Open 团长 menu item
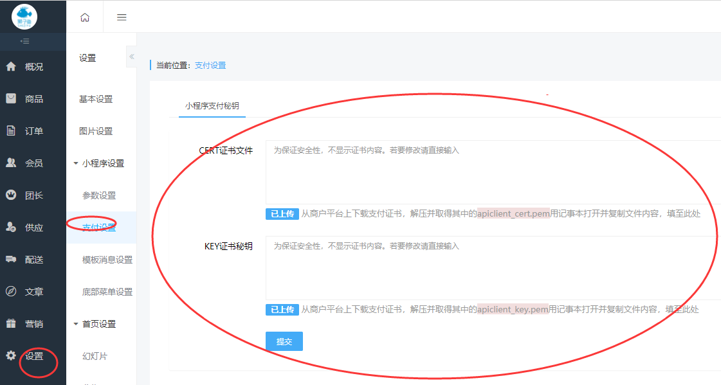 (34, 195)
